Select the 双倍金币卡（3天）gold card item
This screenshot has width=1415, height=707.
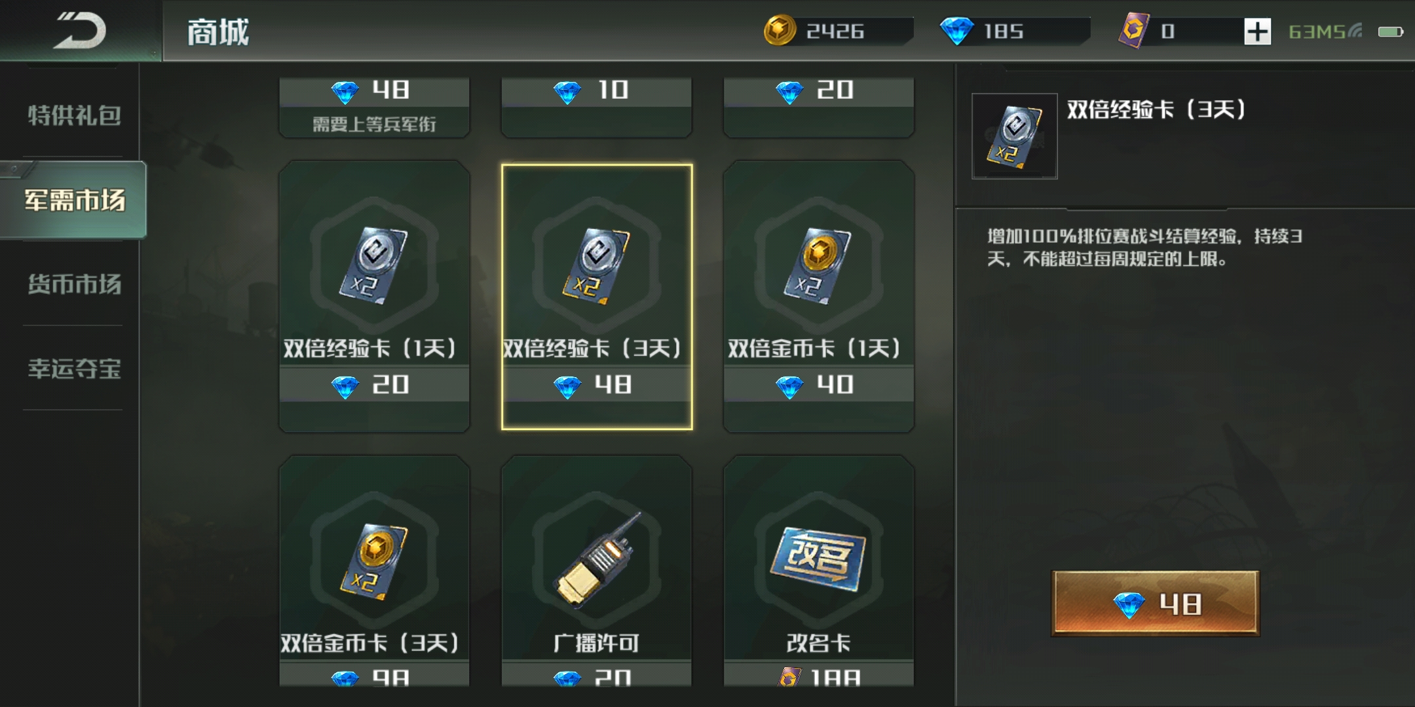pos(374,571)
